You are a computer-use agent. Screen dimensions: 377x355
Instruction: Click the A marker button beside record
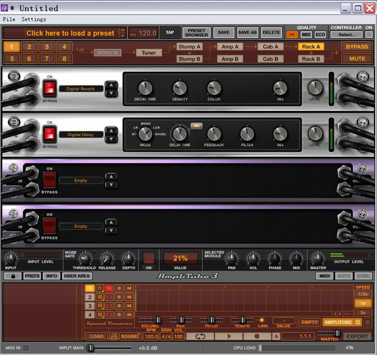pos(276,336)
